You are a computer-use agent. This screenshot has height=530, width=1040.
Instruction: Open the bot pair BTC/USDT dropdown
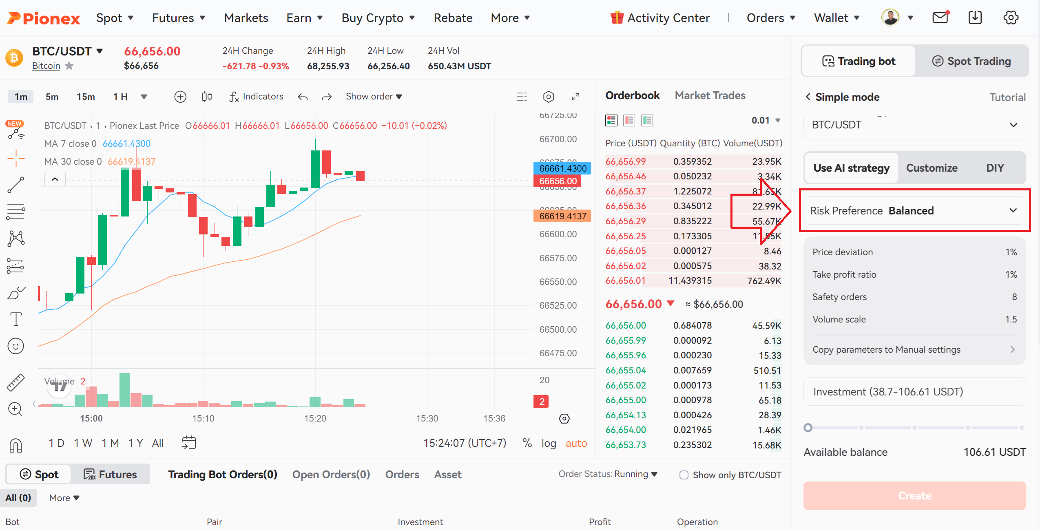[x=915, y=125]
